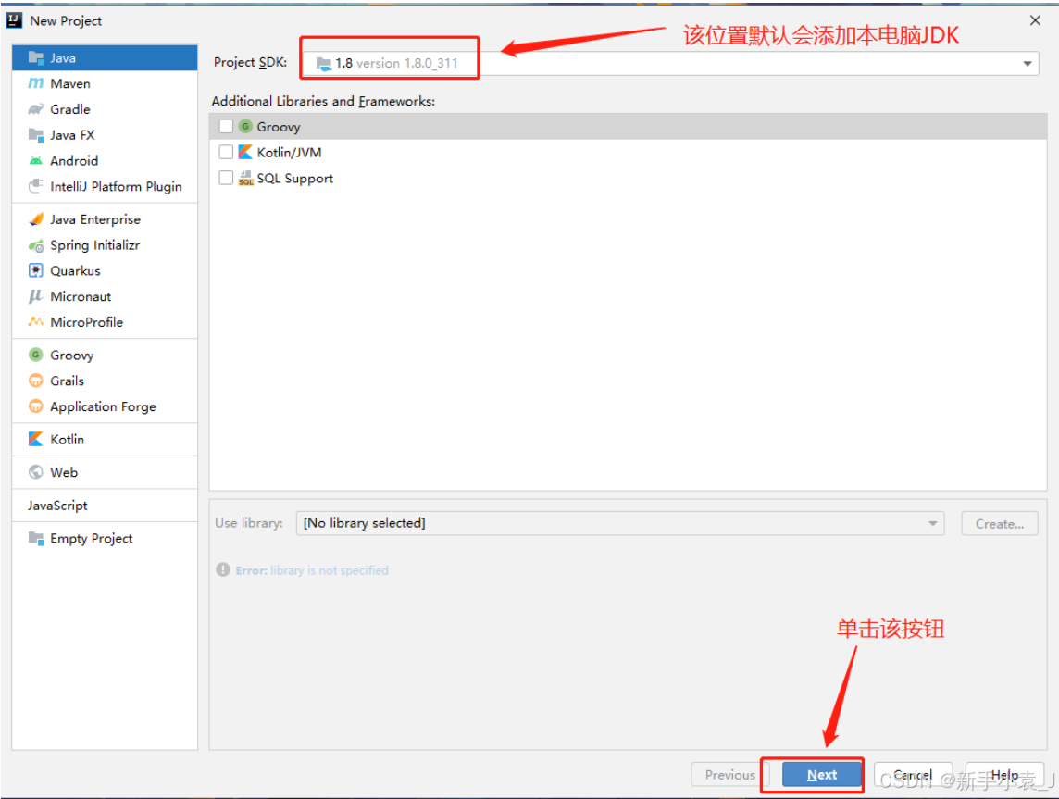The width and height of the screenshot is (1059, 799).
Task: Click the Help button
Action: 1005,775
